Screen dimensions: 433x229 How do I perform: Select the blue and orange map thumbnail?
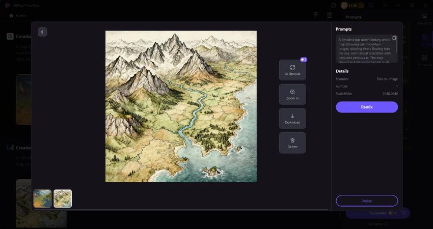42,198
